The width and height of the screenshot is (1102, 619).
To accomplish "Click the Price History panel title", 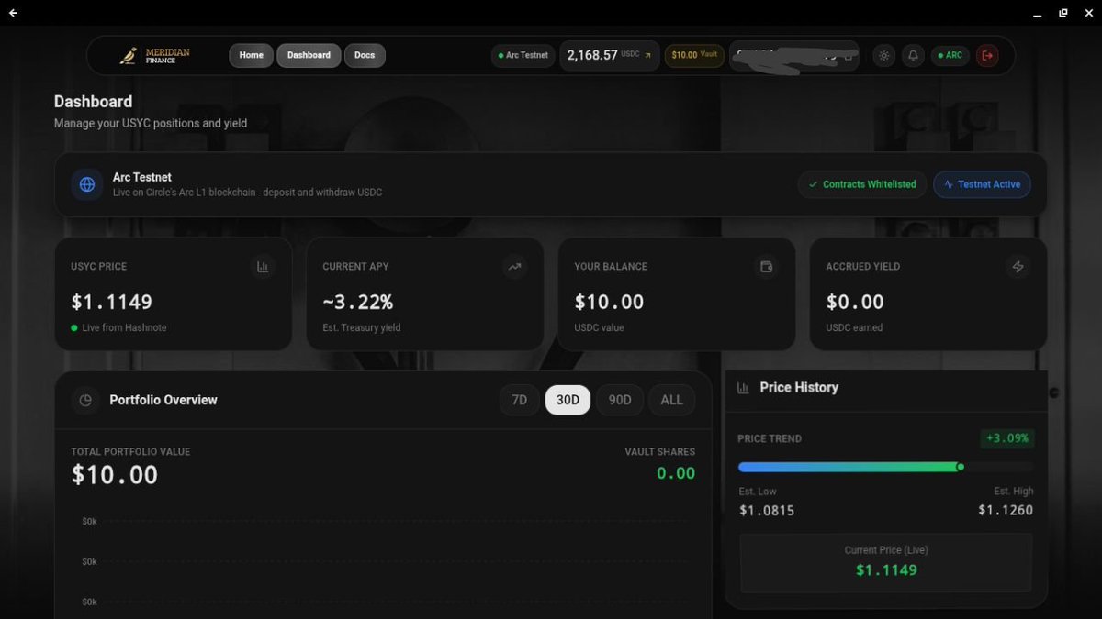I will [799, 388].
